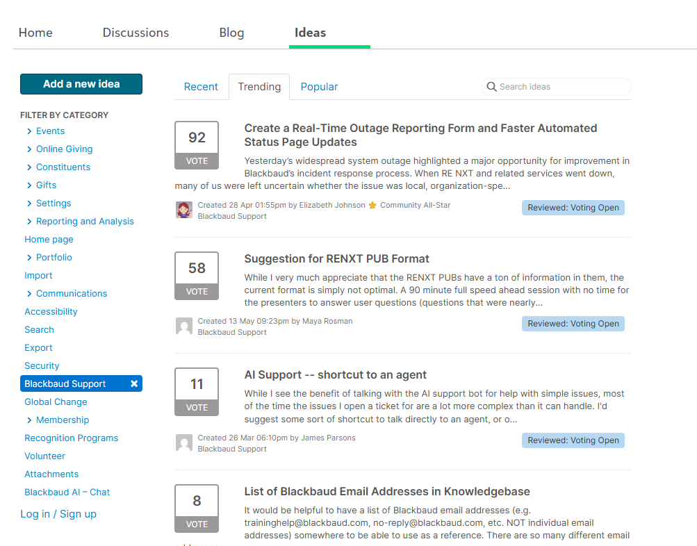Open the Real-Time Outage Reporting Form idea title

[x=420, y=135]
